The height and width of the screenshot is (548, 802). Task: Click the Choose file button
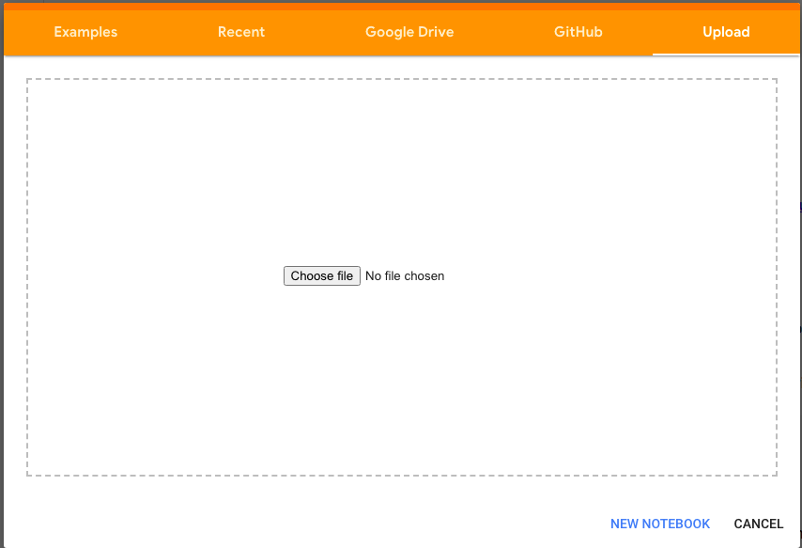[322, 276]
